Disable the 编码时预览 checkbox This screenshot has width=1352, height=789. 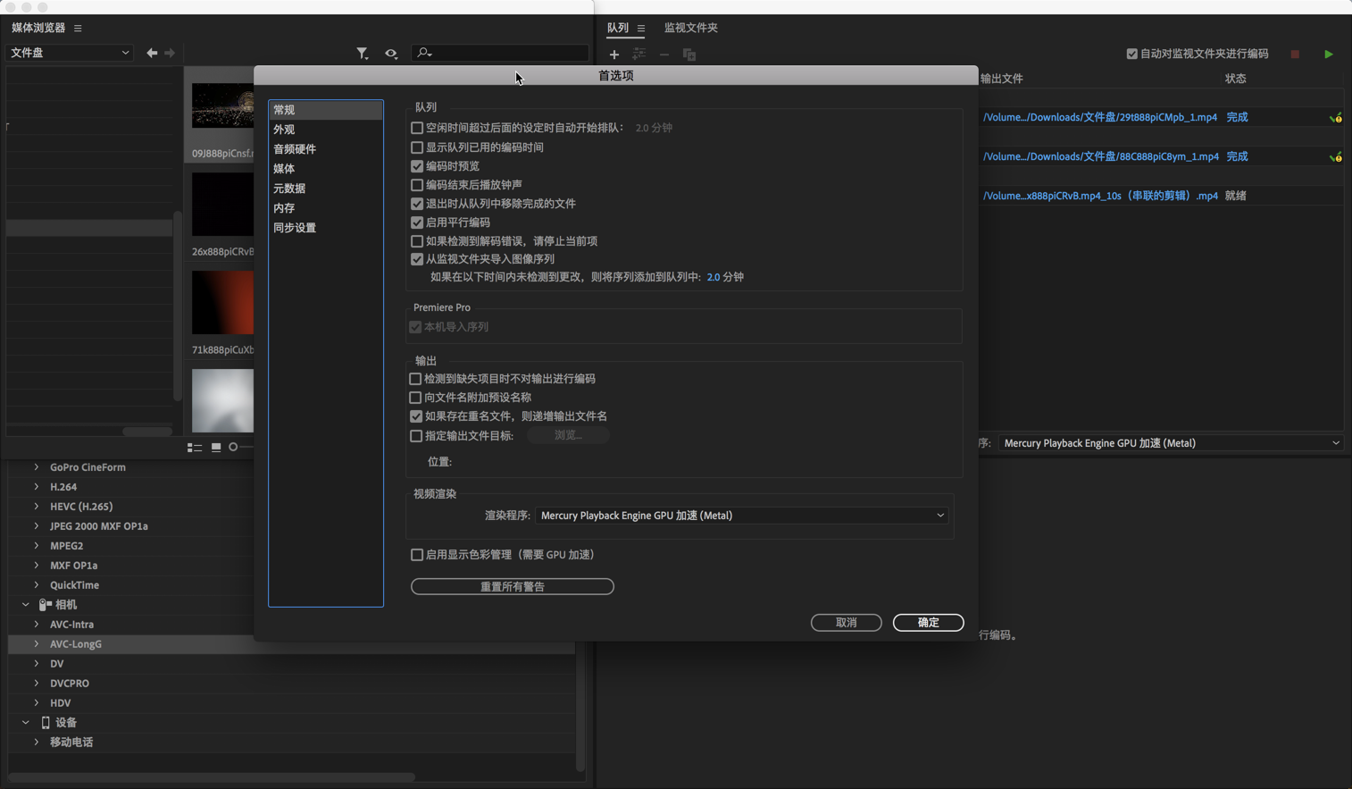click(x=417, y=165)
